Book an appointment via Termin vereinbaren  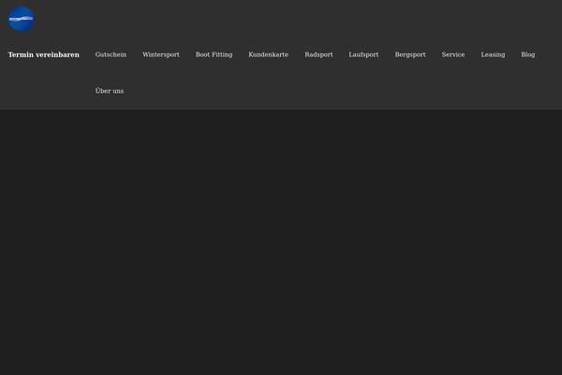(43, 55)
